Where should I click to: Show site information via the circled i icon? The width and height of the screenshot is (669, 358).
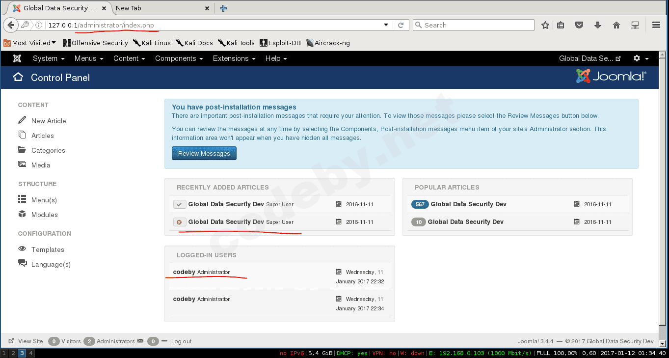point(39,25)
